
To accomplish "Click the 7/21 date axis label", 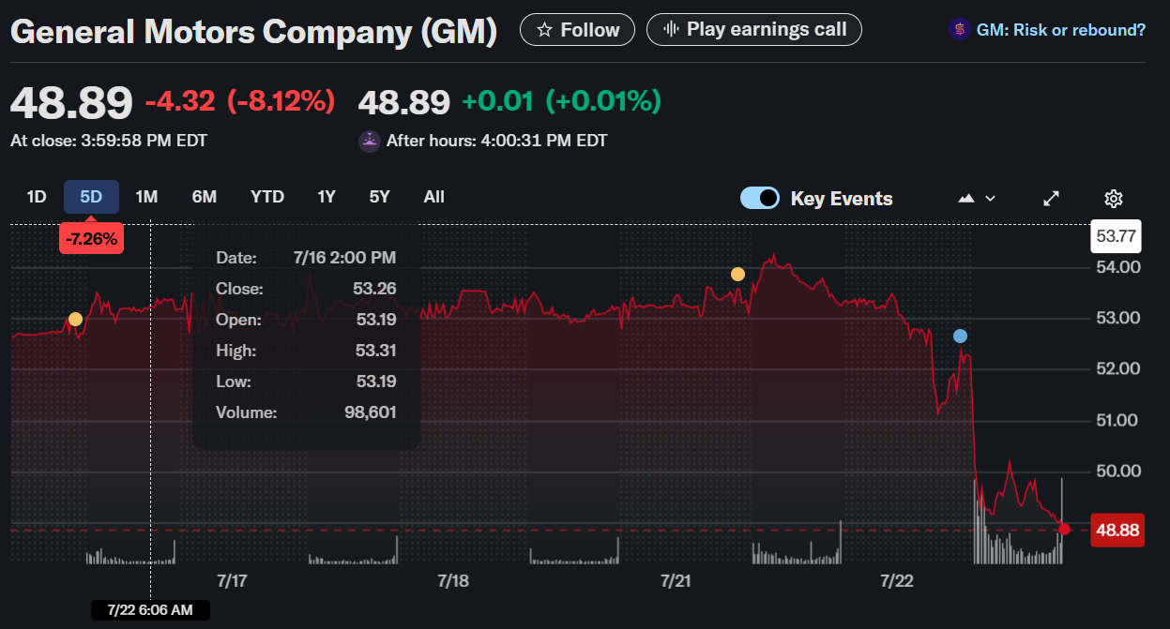I will pyautogui.click(x=676, y=581).
